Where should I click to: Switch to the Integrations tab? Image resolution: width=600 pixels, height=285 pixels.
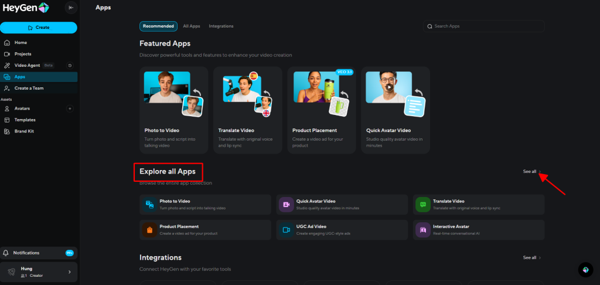pyautogui.click(x=221, y=26)
